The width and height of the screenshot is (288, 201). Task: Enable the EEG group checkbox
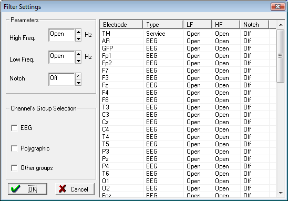[14, 128]
